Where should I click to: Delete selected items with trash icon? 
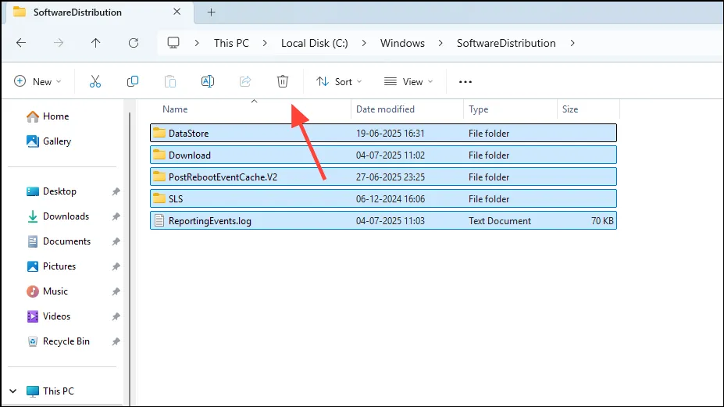tap(283, 82)
